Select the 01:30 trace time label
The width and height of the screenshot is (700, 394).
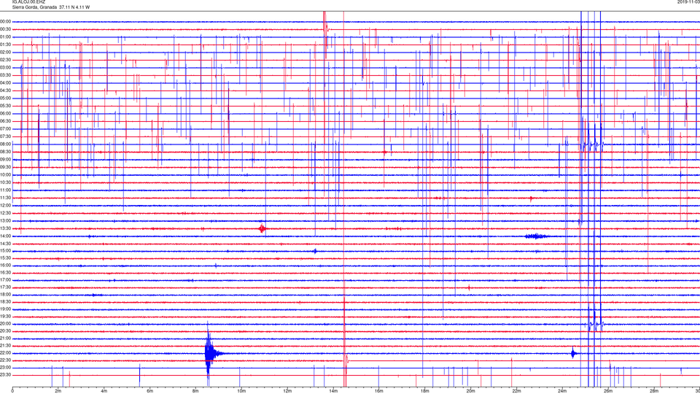(x=6, y=45)
